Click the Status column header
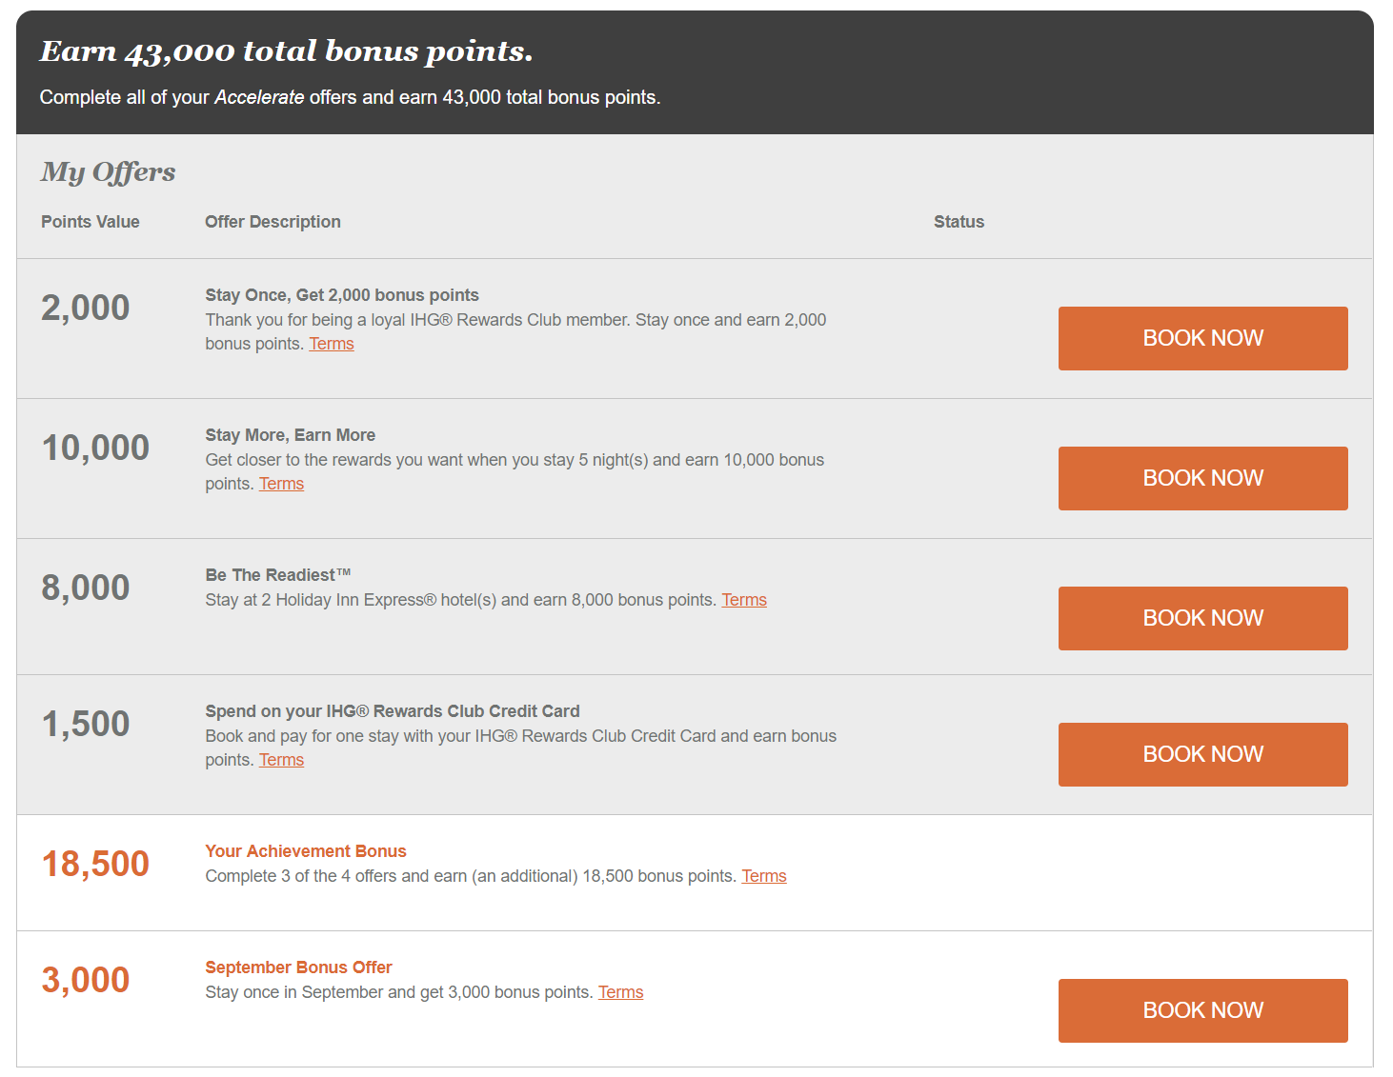Screen dimensions: 1393x1077 pyautogui.click(x=959, y=222)
